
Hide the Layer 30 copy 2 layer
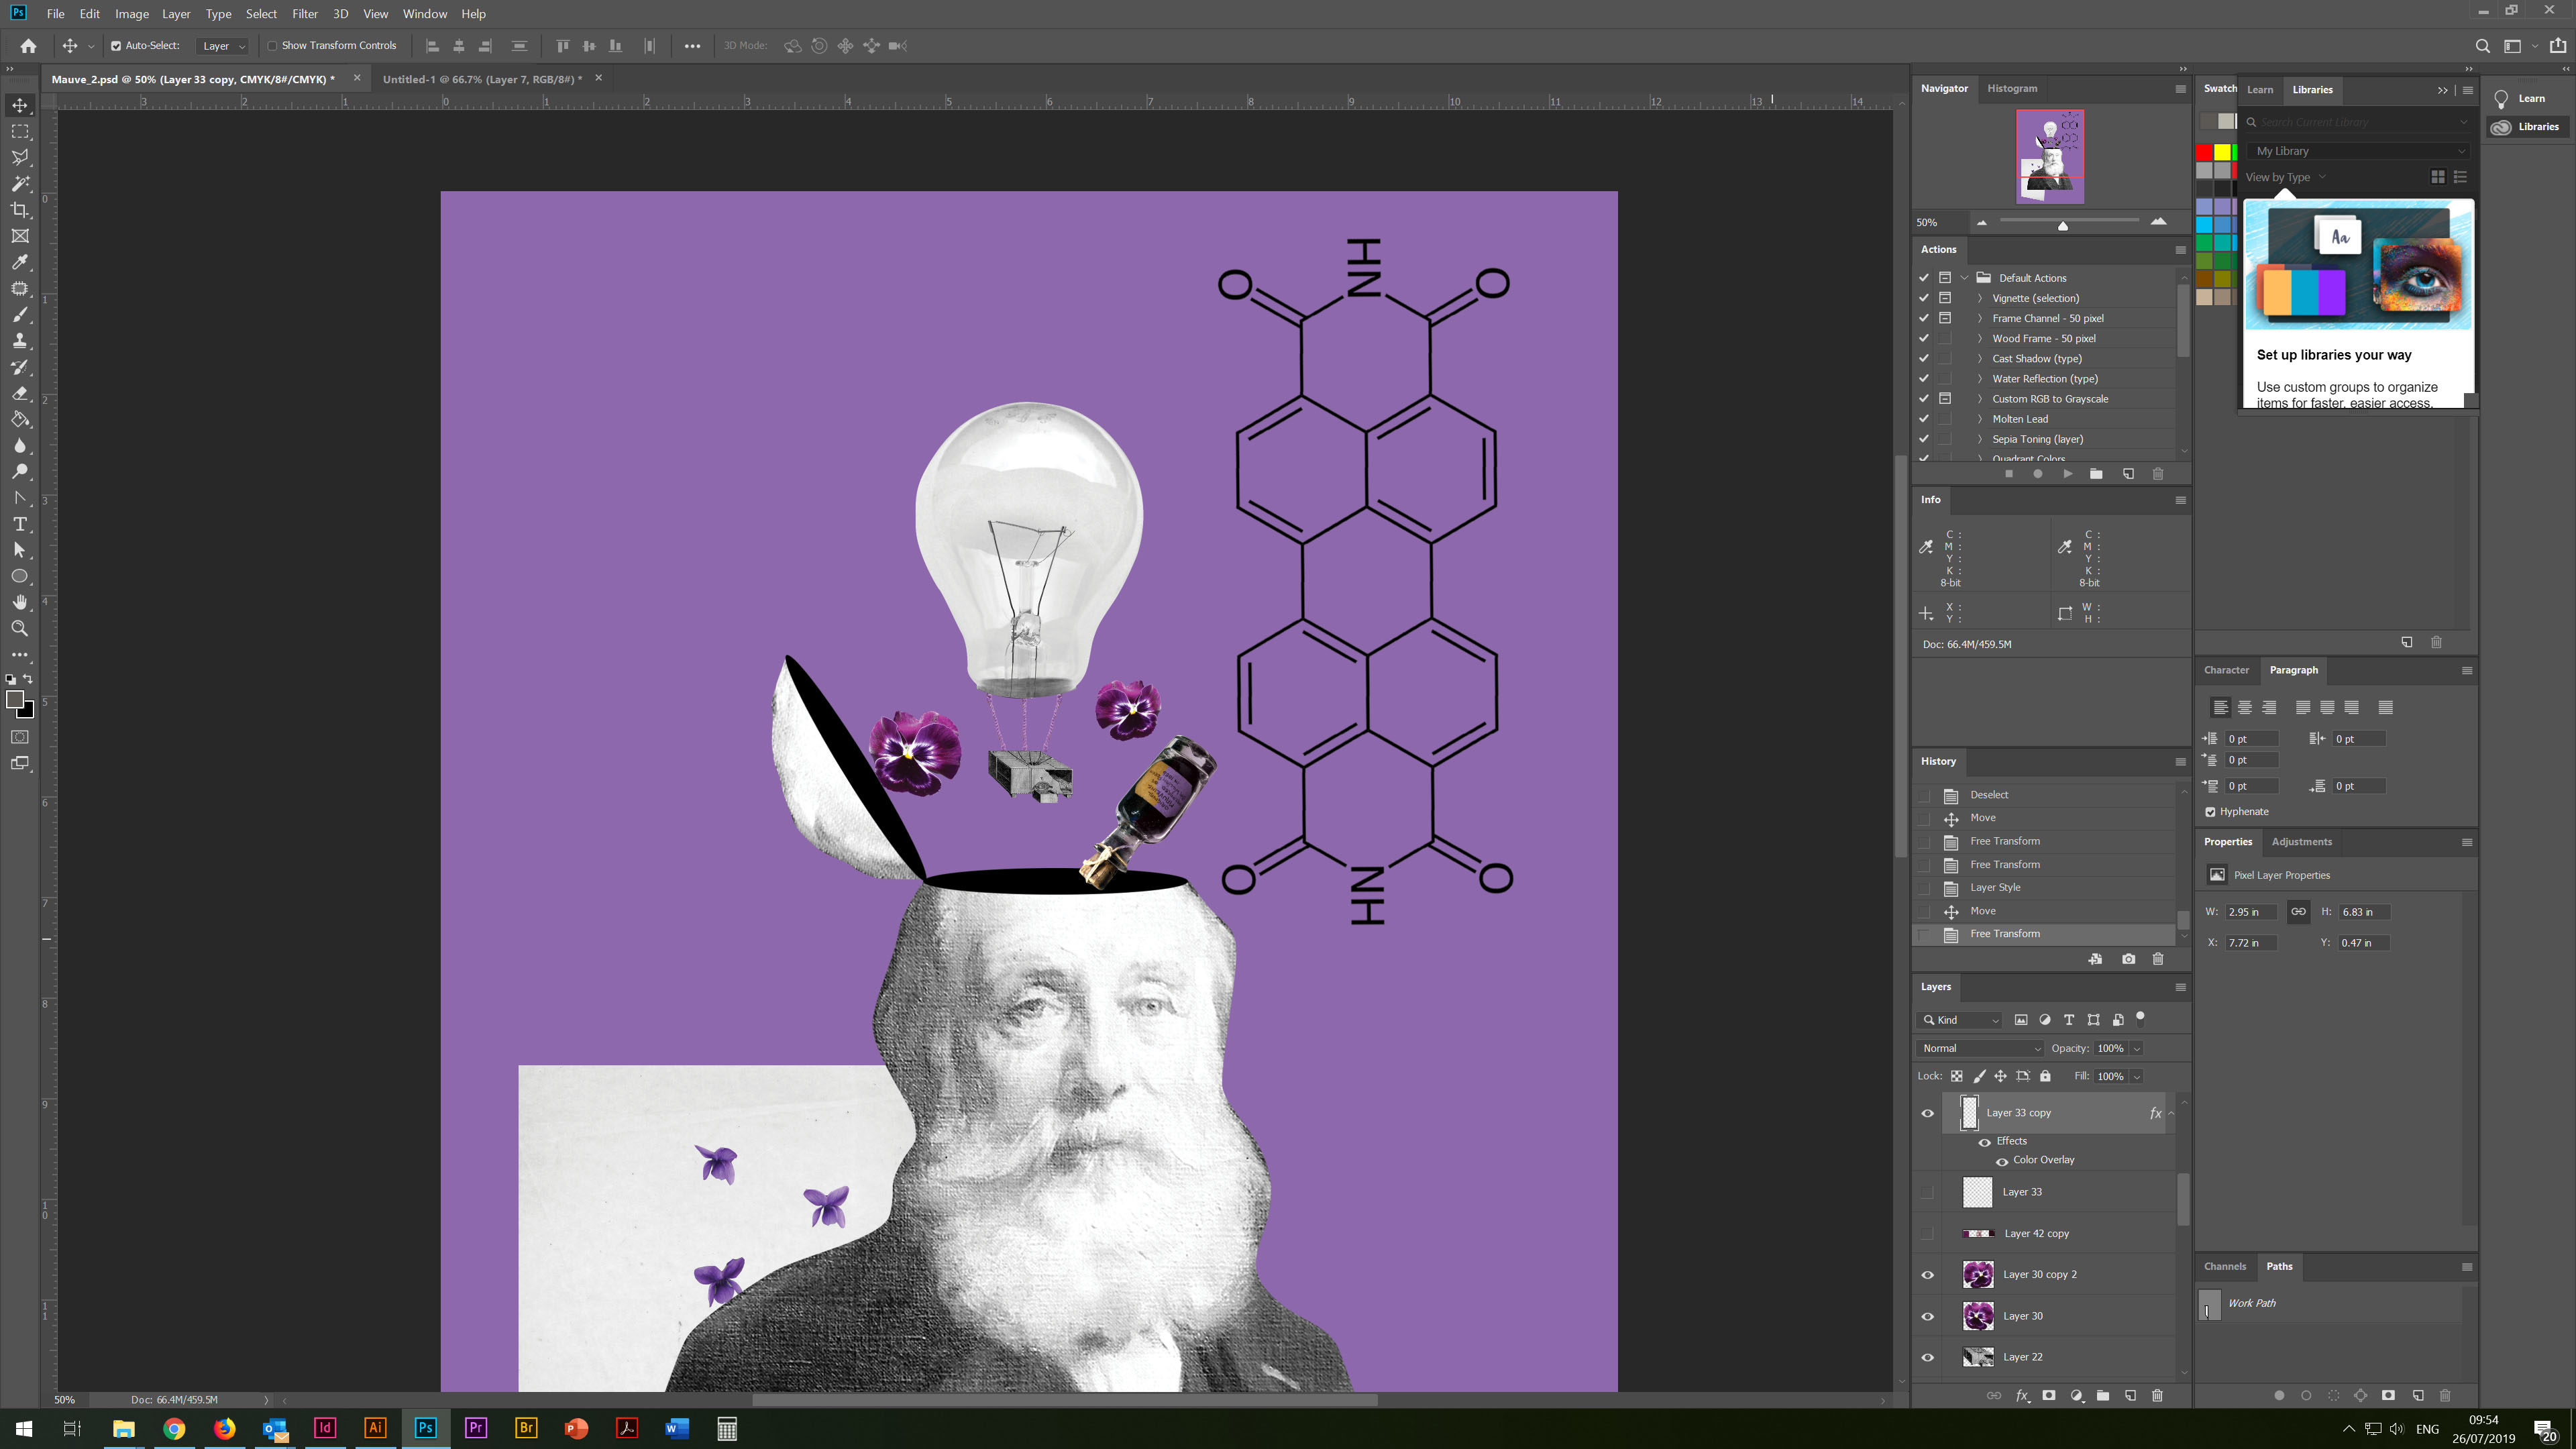[1927, 1275]
